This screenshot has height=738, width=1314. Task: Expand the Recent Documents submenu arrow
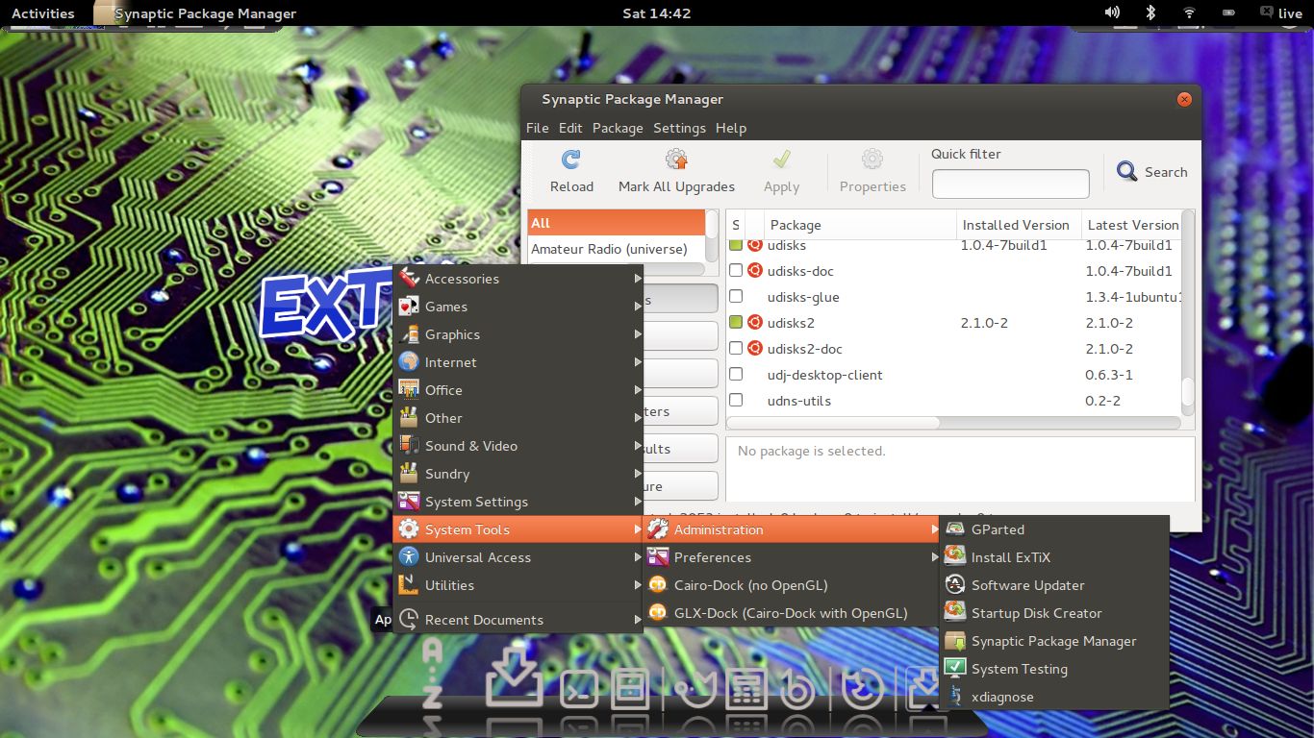[x=637, y=620]
